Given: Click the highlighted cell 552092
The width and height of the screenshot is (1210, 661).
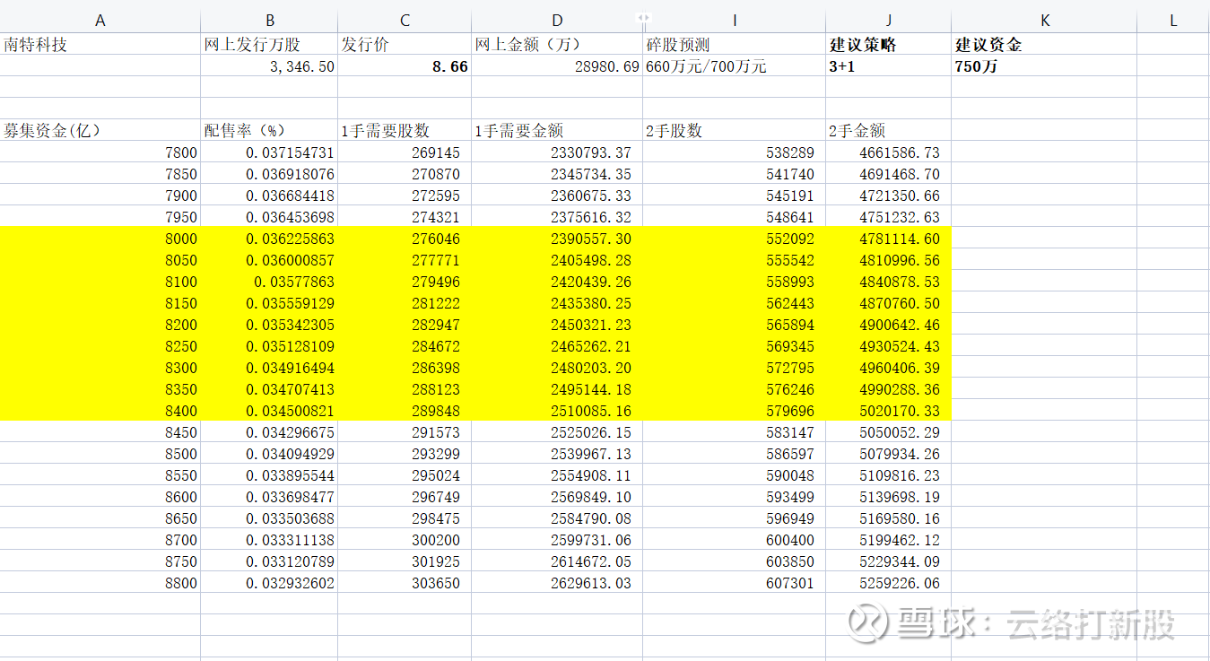Looking at the screenshot, I should click(735, 239).
